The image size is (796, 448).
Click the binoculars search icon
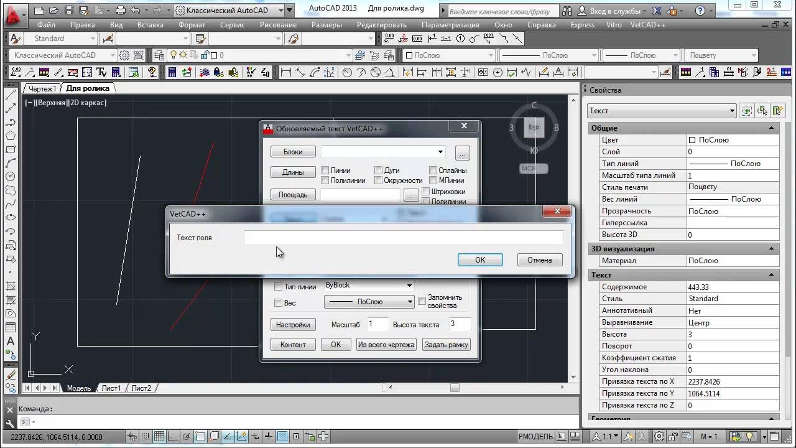pos(566,11)
